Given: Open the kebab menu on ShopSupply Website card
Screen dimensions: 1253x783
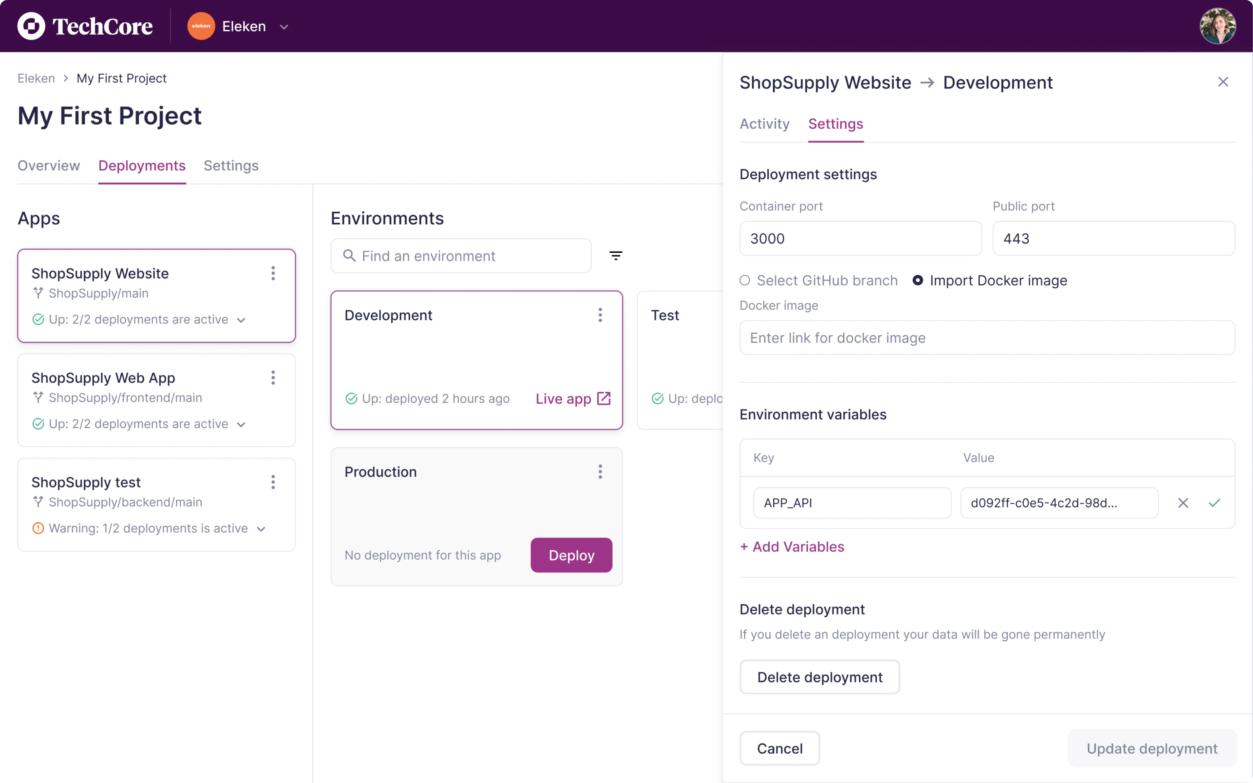Looking at the screenshot, I should (x=273, y=274).
